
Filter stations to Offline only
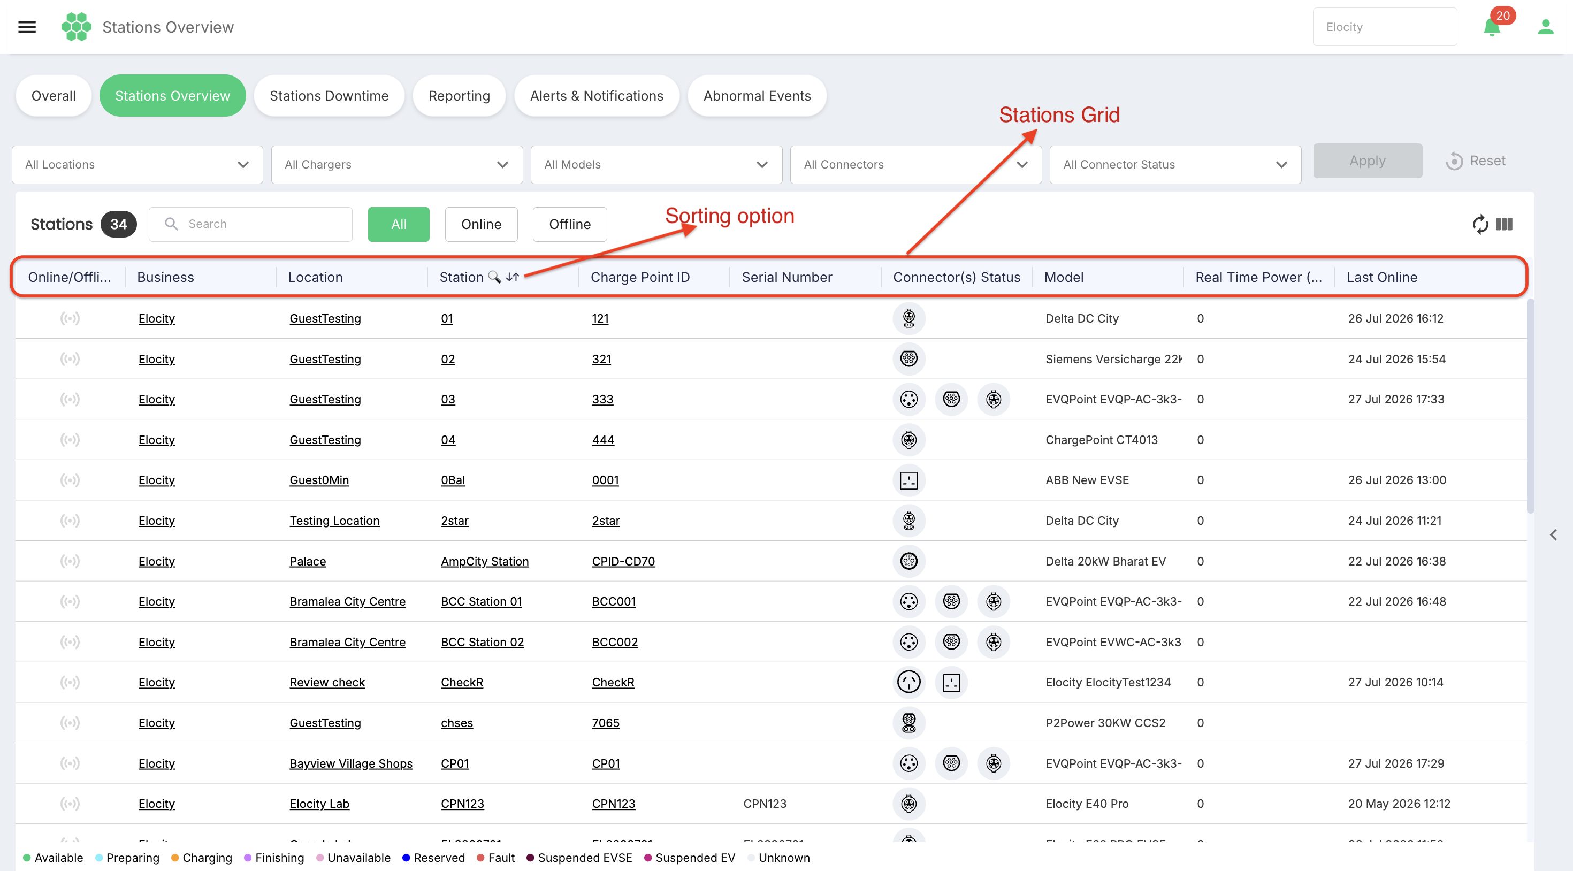coord(570,224)
